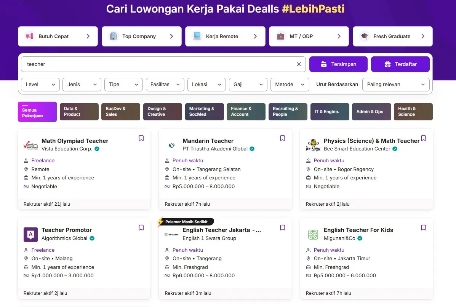456x307 pixels.
Task: Click the Migunani&Co logo
Action: 313,235
